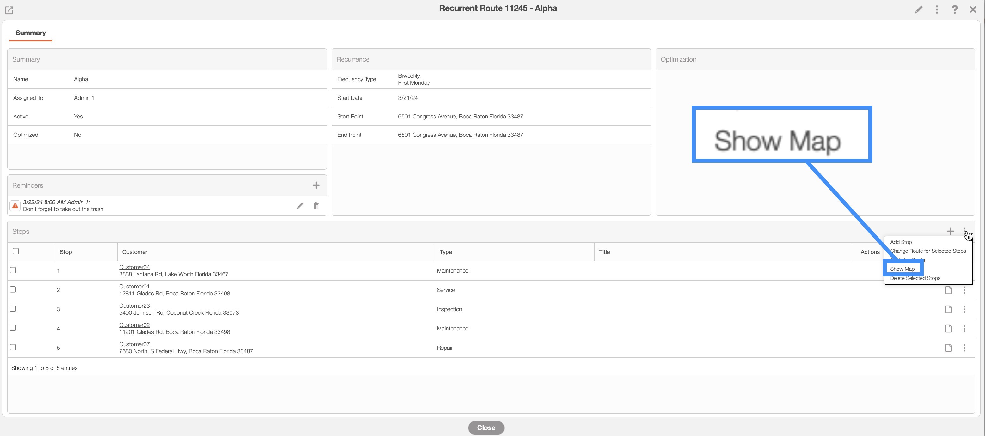Select Add Stop in the dropdown menu
986x436 pixels.
[x=901, y=242]
